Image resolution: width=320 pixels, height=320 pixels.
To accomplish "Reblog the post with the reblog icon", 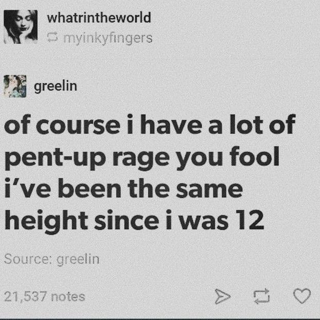I will tap(261, 296).
